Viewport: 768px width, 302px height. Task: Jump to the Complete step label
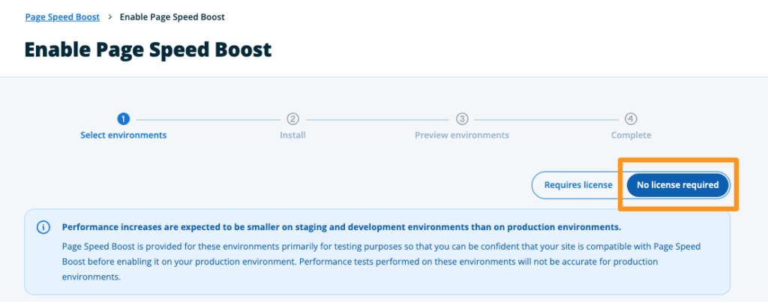click(631, 136)
